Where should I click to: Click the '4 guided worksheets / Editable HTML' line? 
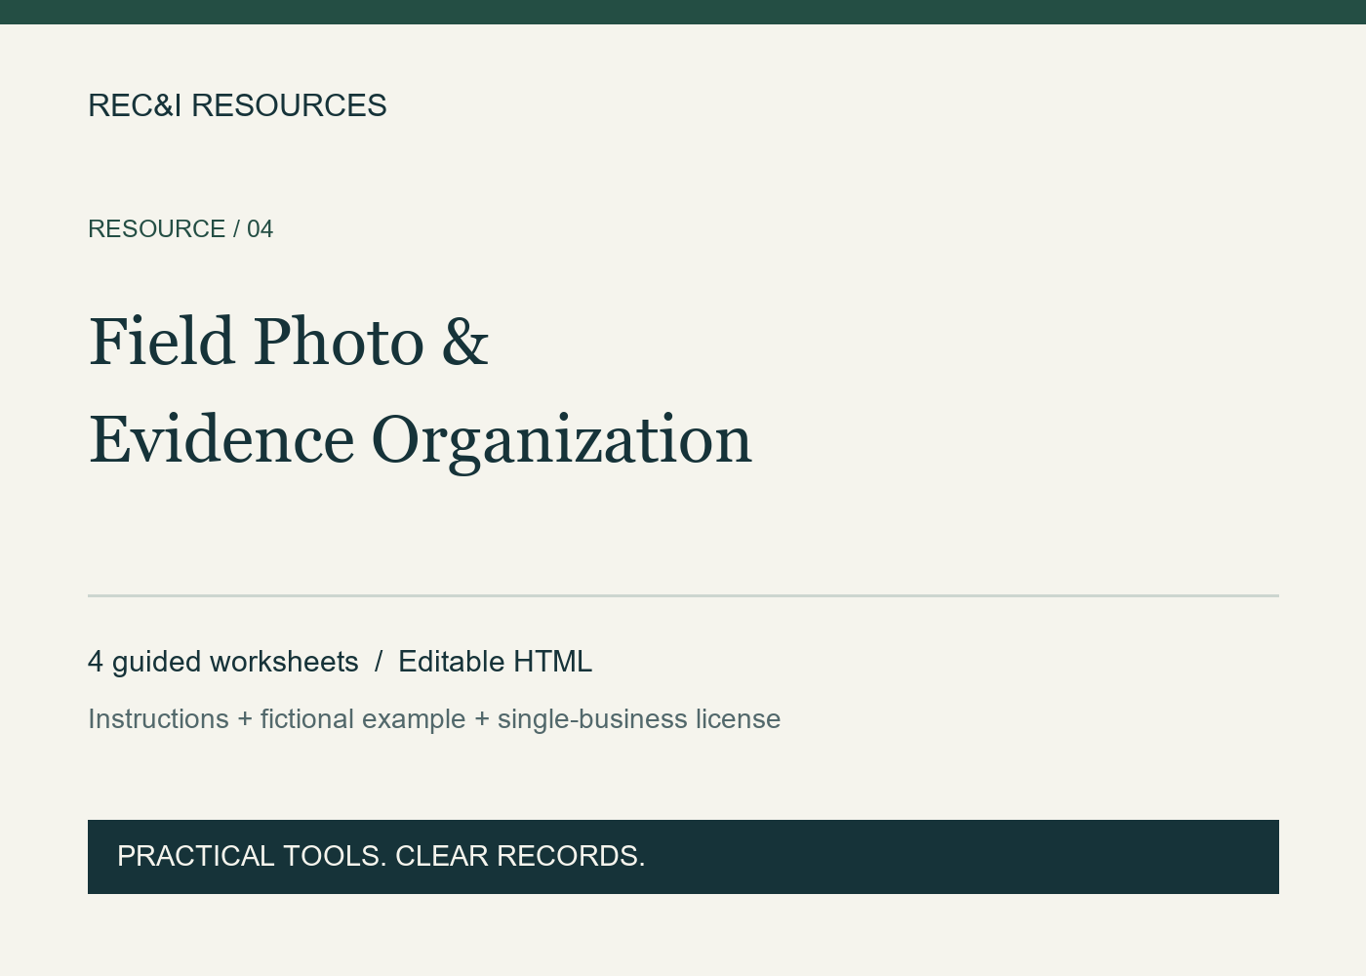point(340,662)
